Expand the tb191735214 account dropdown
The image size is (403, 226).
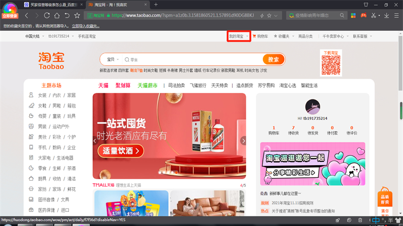(x=61, y=36)
